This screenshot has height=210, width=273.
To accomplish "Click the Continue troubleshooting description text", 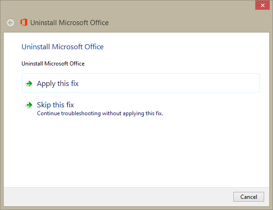I will point(100,113).
